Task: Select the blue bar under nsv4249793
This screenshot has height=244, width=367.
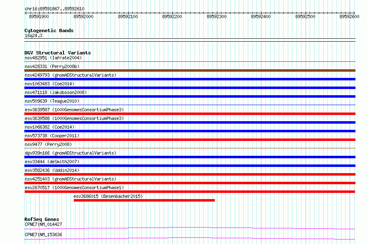Action: click(190, 79)
